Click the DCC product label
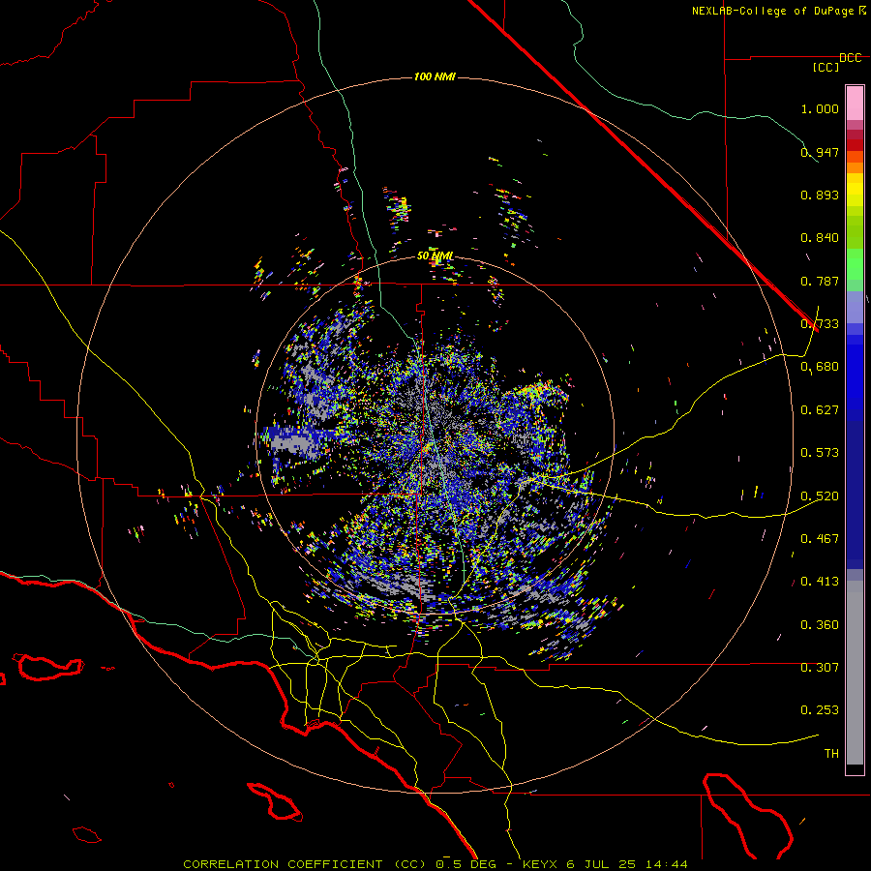The height and width of the screenshot is (871, 871). tap(851, 58)
